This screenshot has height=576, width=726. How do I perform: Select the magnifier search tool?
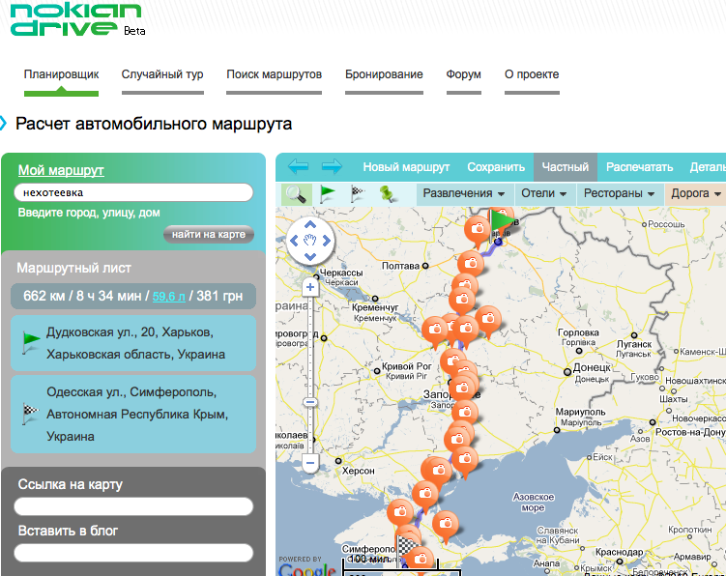[296, 193]
